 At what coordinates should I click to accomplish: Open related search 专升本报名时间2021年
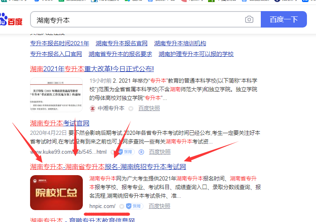[60, 43]
